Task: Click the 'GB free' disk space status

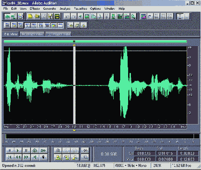Action: 182,166
